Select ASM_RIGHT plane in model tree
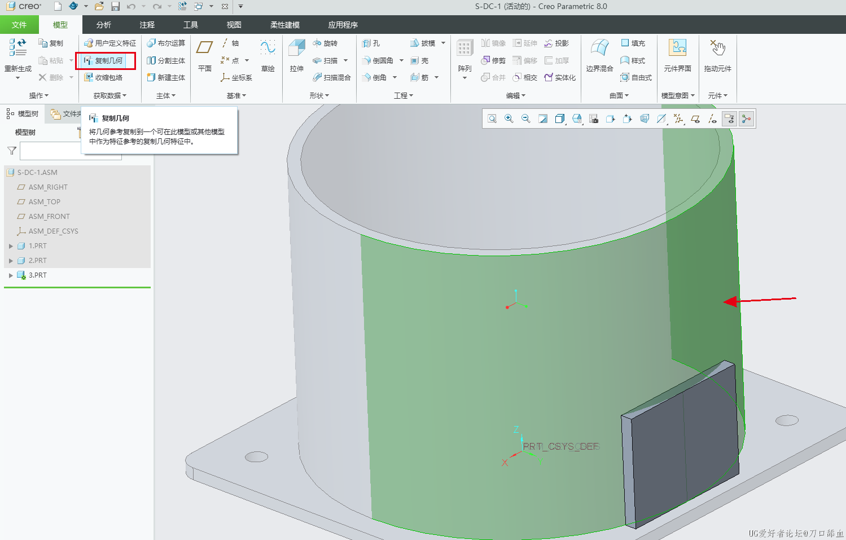Viewport: 846px width, 540px height. (x=47, y=187)
